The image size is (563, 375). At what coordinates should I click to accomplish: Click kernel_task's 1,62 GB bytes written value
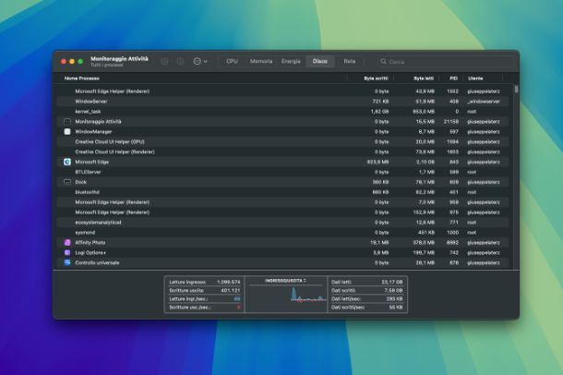[x=380, y=112]
